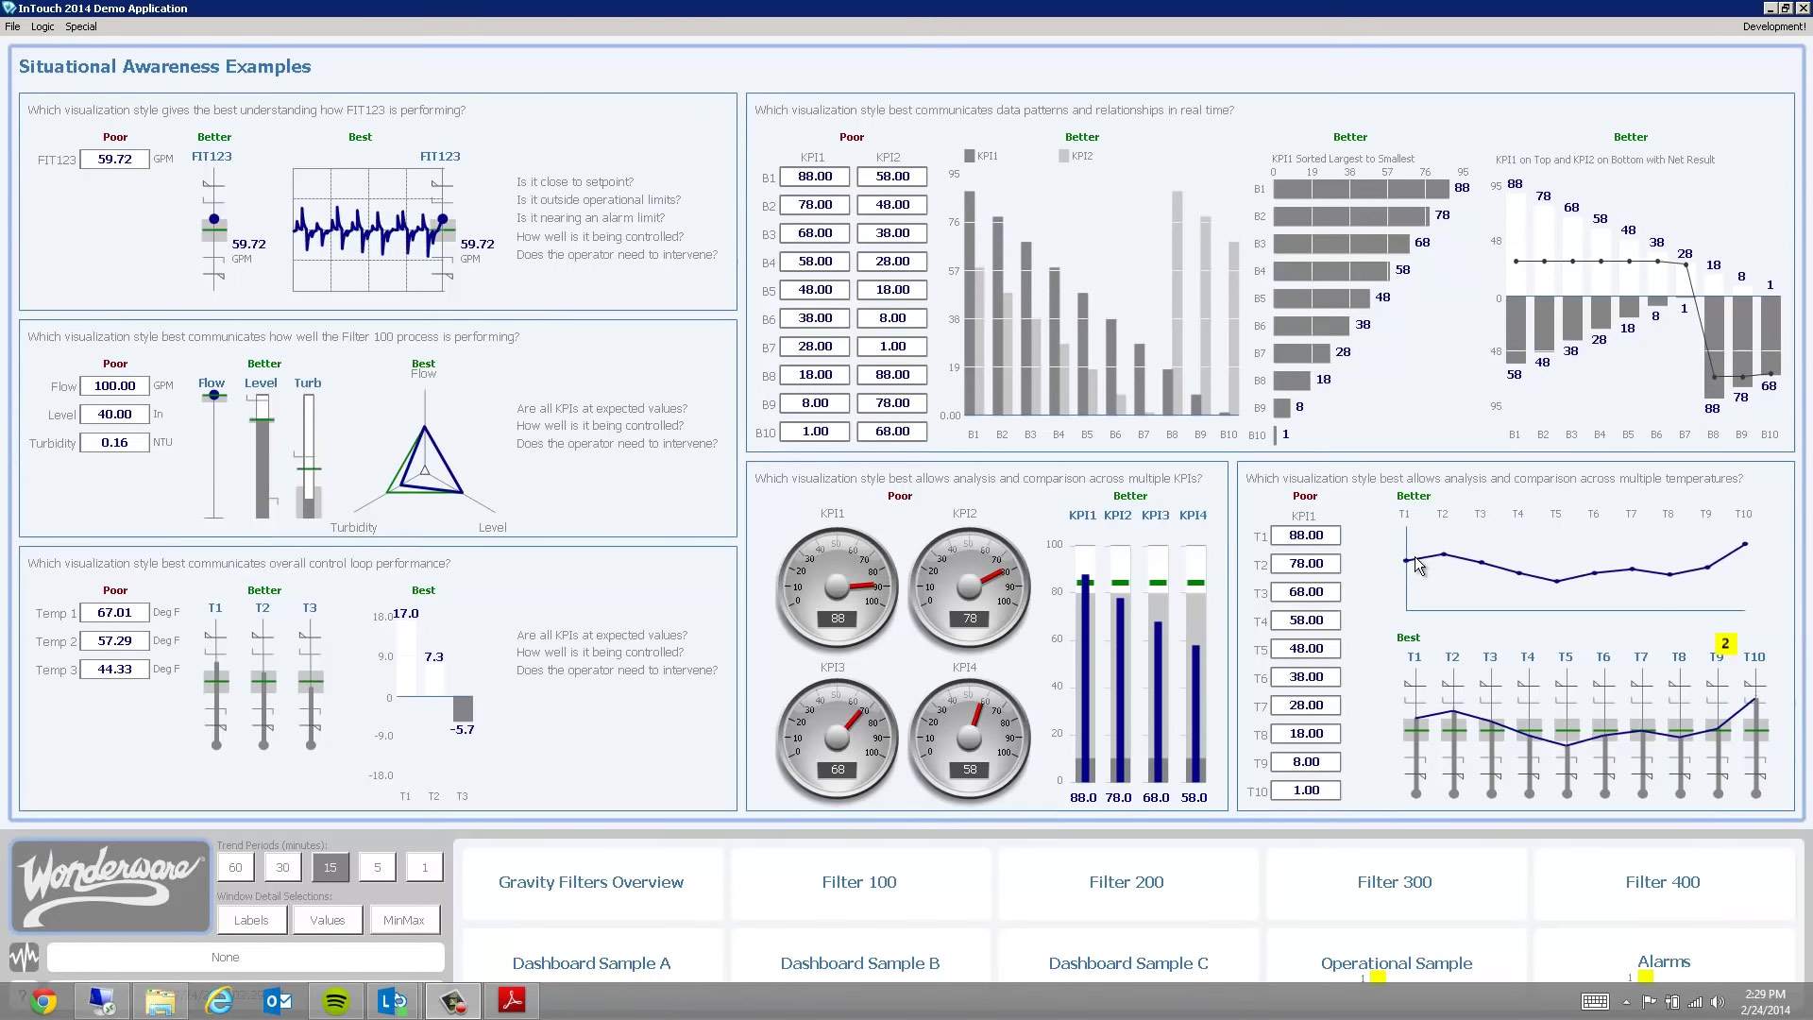Click the trend waveform icon beside None
This screenshot has height=1020, width=1813.
[x=24, y=957]
